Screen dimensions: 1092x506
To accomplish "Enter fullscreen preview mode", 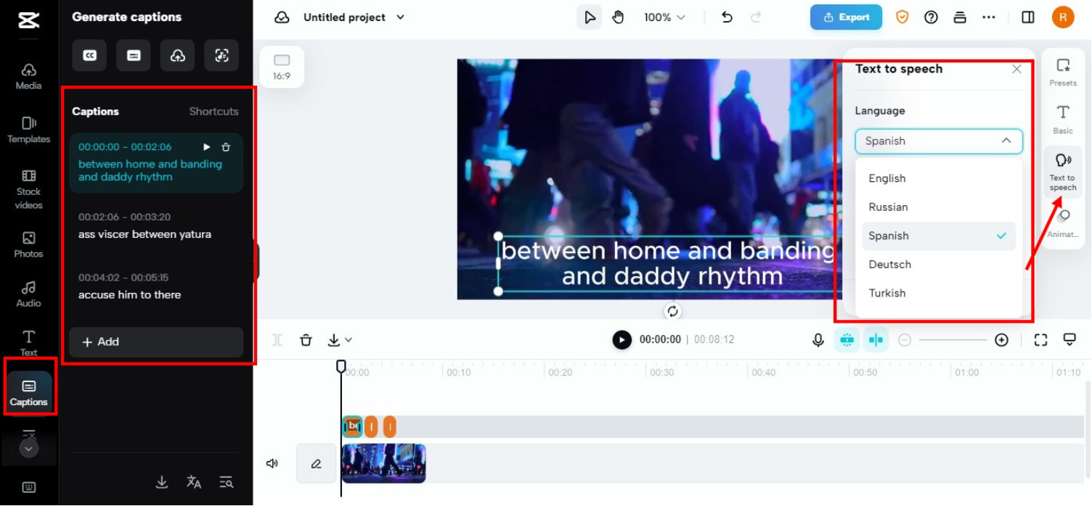I will [x=1040, y=340].
